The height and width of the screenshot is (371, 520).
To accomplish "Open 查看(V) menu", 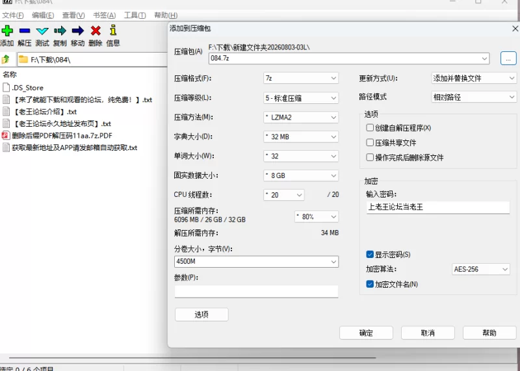I will click(x=73, y=15).
